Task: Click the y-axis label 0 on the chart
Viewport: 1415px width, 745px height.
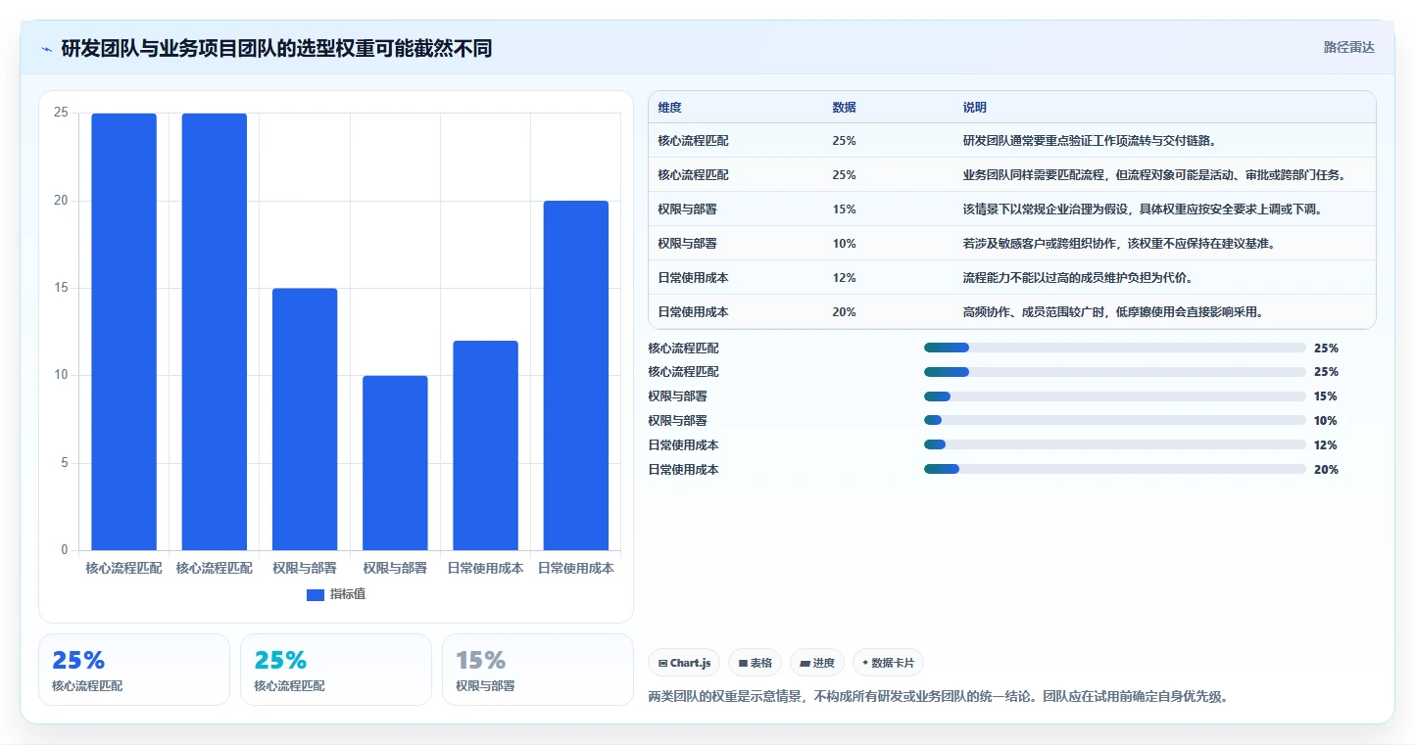Action: pos(65,550)
